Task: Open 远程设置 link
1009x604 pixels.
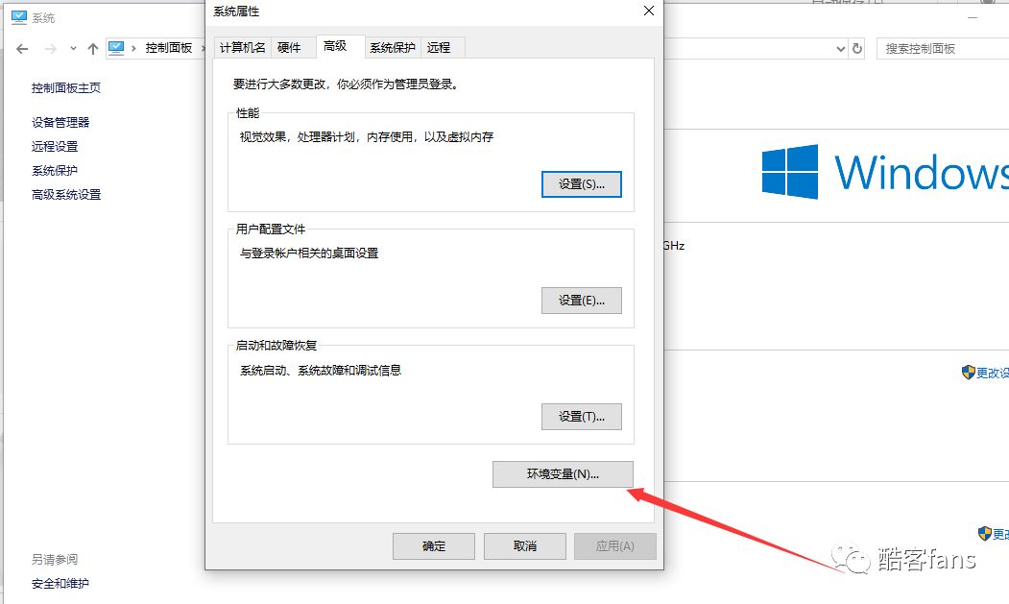Action: pos(55,147)
